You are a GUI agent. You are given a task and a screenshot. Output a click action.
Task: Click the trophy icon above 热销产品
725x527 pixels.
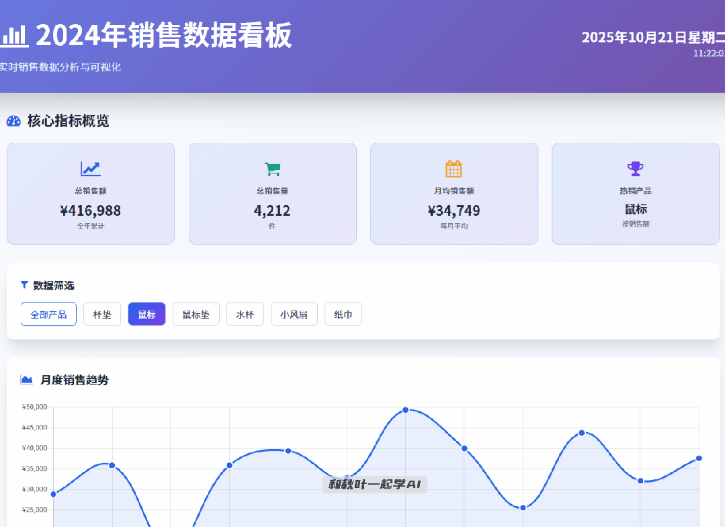635,169
